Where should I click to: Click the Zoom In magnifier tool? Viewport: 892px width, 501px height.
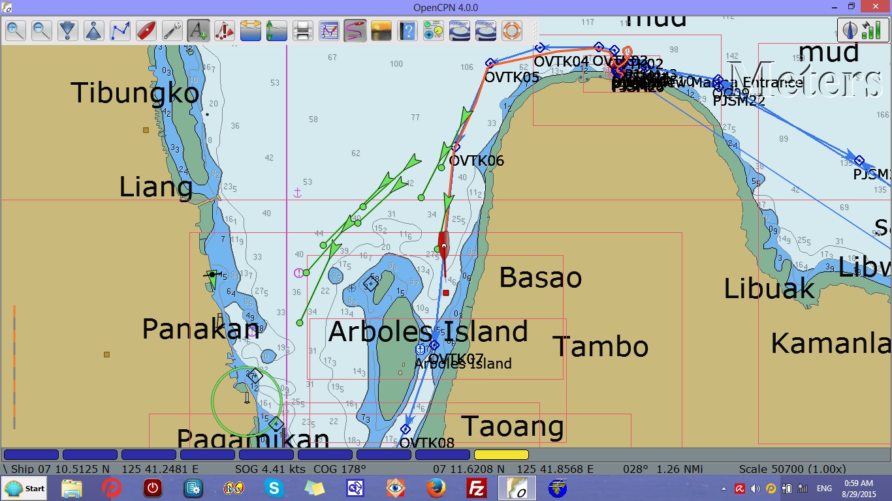(x=16, y=30)
